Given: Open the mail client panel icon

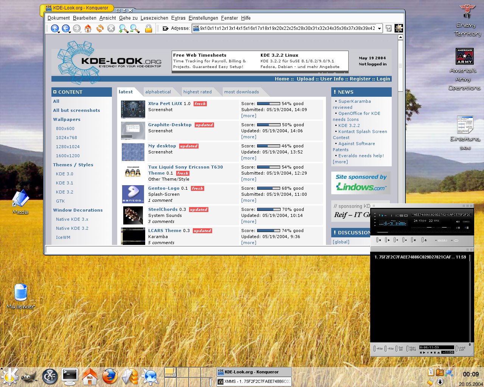Looking at the screenshot, I should point(130,376).
